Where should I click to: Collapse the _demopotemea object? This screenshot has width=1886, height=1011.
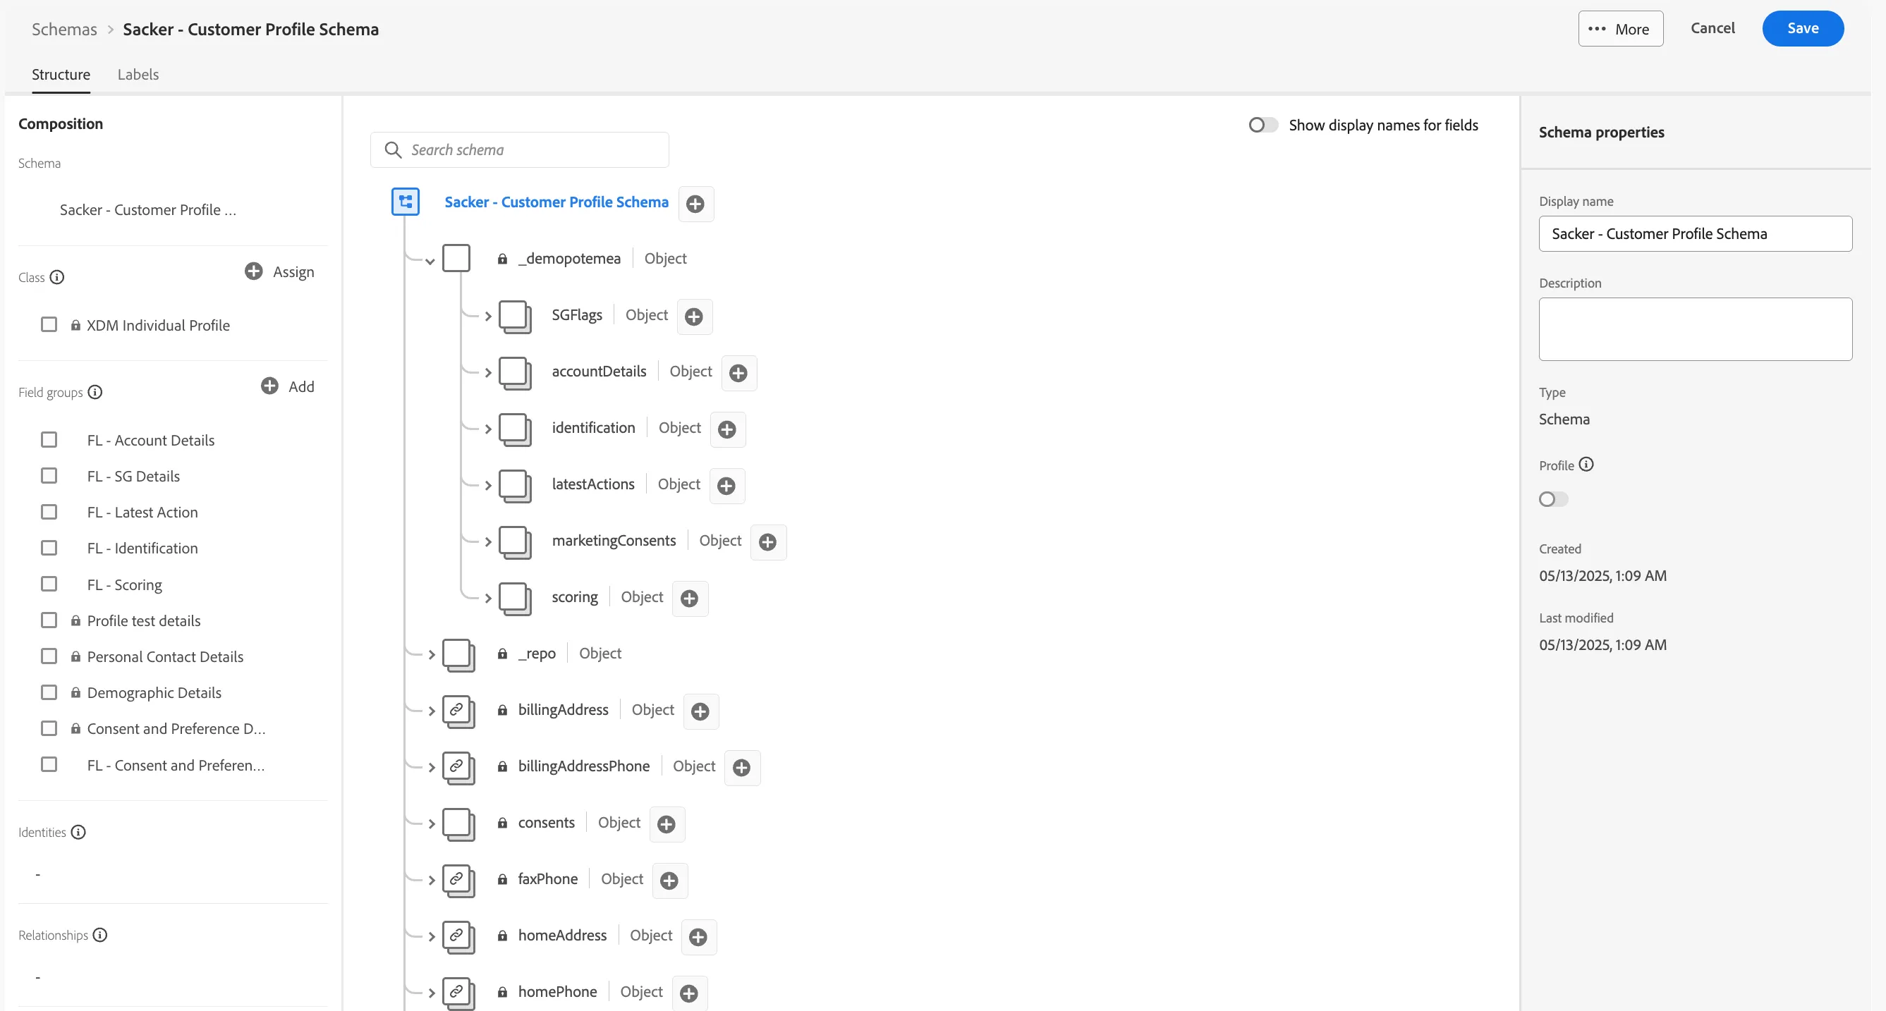tap(430, 261)
